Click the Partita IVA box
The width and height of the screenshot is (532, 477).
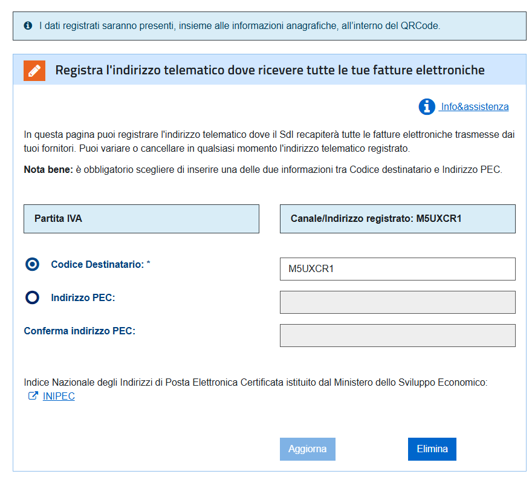141,219
